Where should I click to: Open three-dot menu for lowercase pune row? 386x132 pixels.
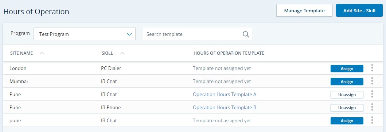[x=372, y=120]
